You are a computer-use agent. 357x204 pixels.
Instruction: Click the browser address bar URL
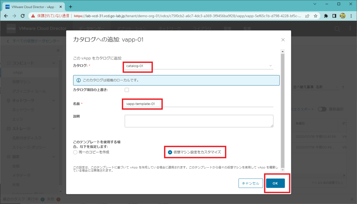187,16
